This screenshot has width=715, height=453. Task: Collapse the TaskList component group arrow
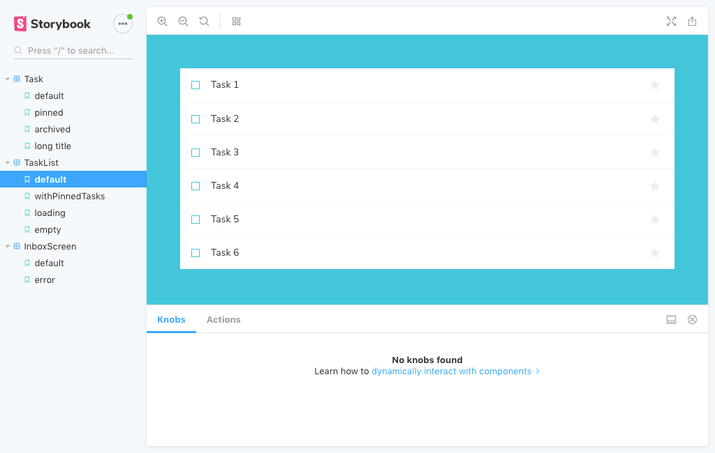7,163
